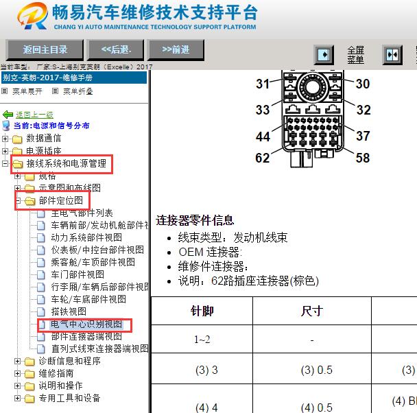417x413 pixels.
Task: Click the 菜单展开 list icon
Action: [x=4, y=91]
